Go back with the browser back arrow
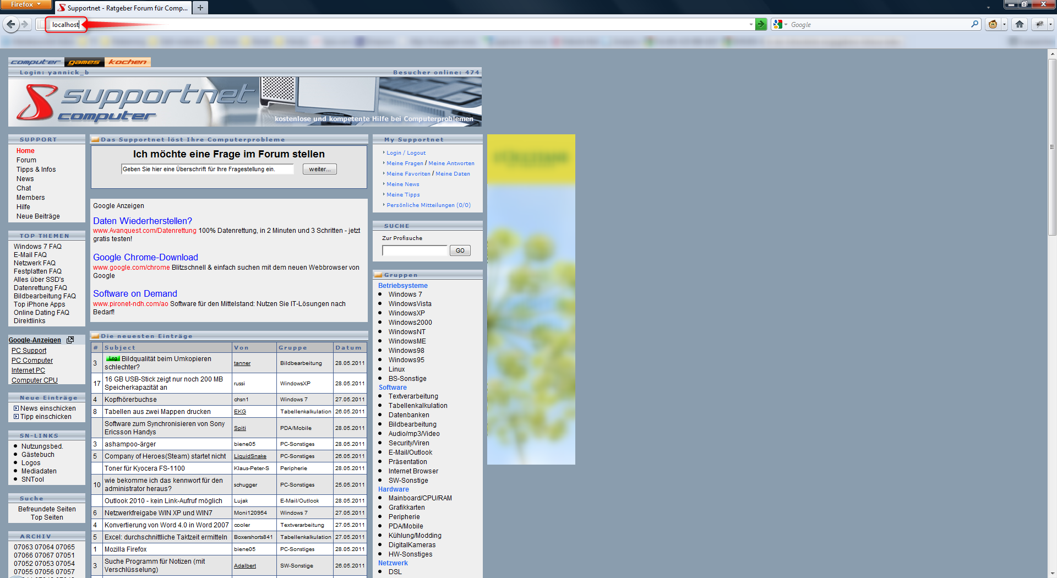This screenshot has height=578, width=1057. coord(11,24)
